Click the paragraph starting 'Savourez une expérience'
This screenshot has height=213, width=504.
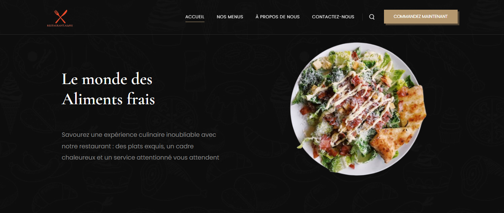141,146
